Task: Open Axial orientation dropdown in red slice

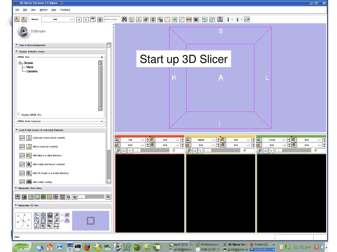Action: [133, 140]
